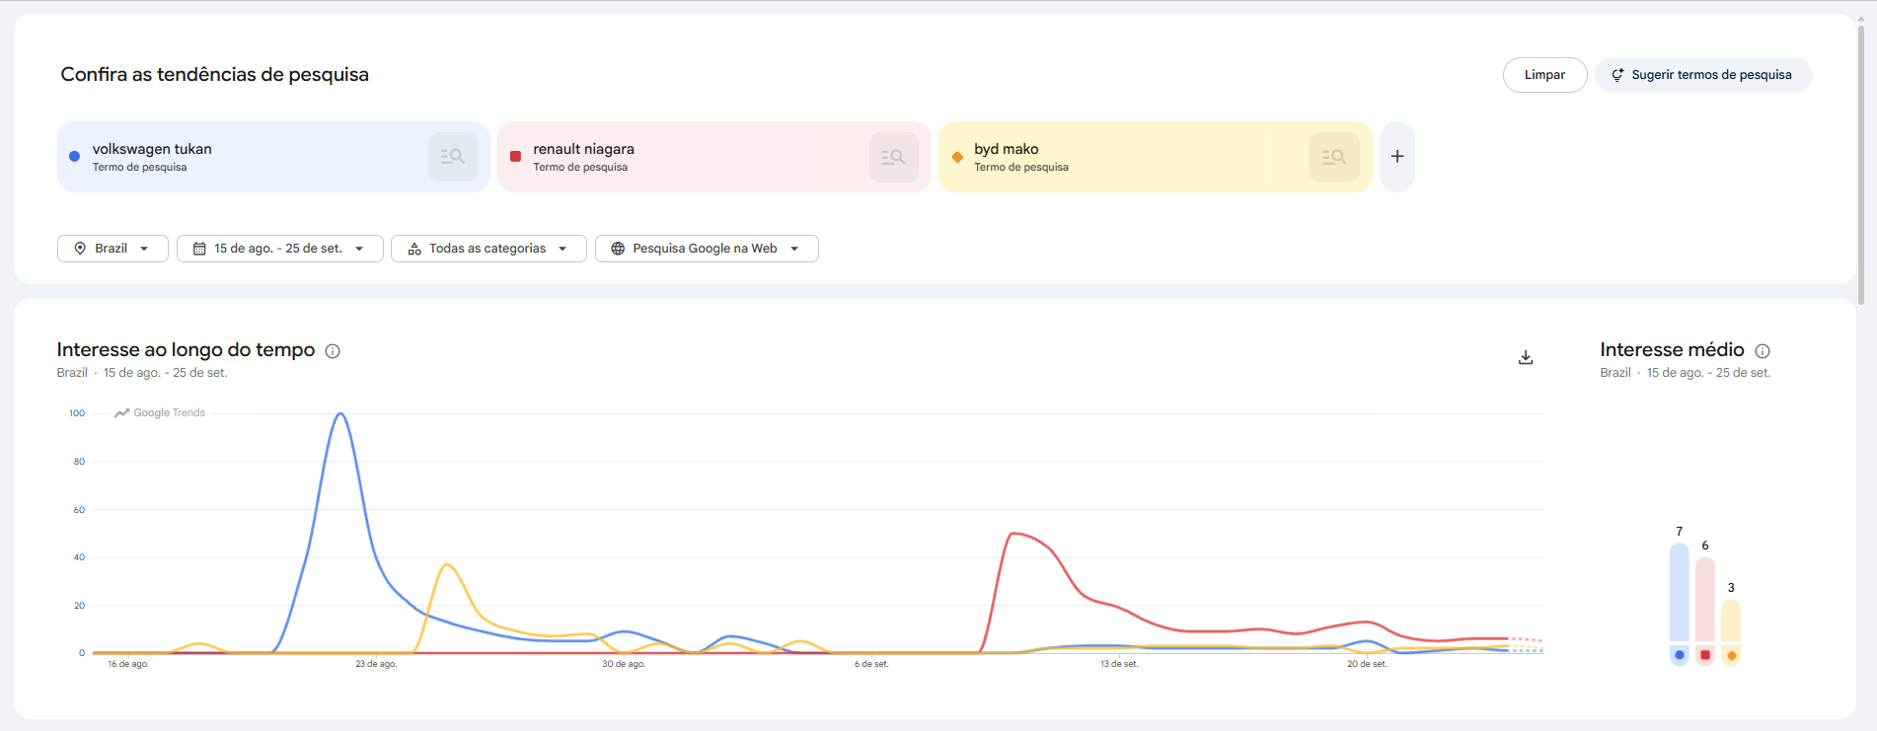
Task: Click Sugerir termos de pesquisa
Action: pos(1702,75)
